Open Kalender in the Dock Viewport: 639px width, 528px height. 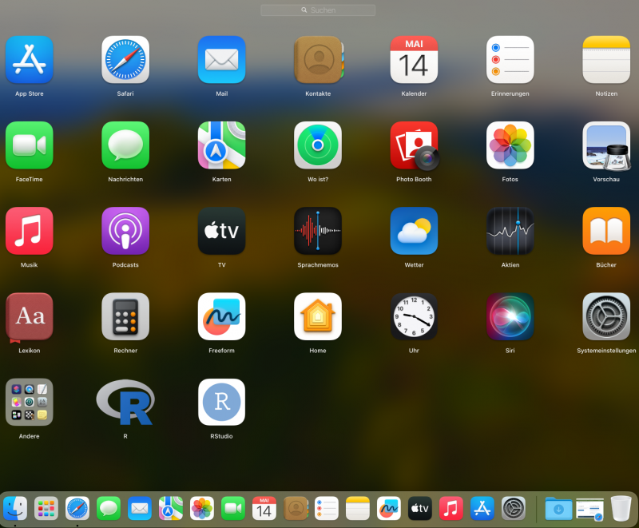pos(264,509)
